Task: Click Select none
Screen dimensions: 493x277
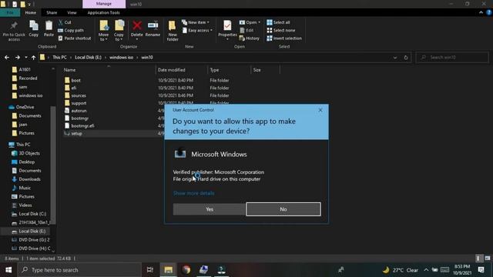Action: pos(281,31)
